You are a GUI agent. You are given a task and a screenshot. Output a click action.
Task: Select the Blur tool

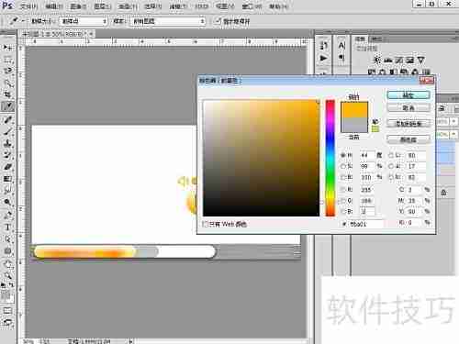click(x=7, y=190)
